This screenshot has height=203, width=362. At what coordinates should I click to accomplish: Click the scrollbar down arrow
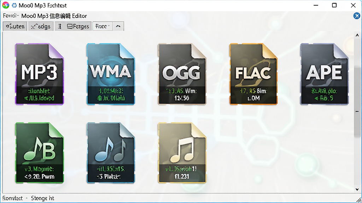(357, 189)
